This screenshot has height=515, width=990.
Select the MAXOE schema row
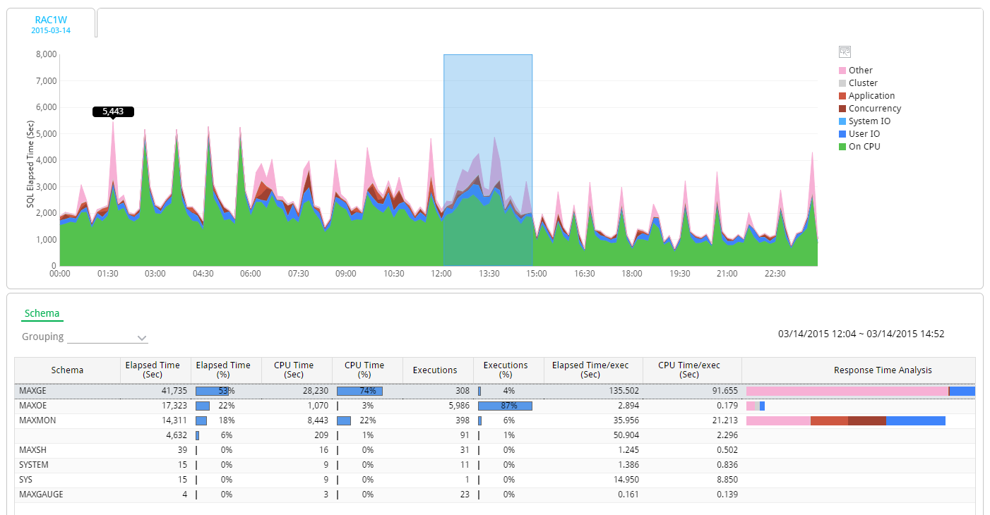pos(495,406)
